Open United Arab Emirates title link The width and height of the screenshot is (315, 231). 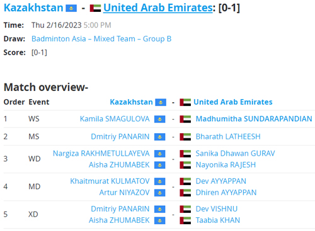158,8
